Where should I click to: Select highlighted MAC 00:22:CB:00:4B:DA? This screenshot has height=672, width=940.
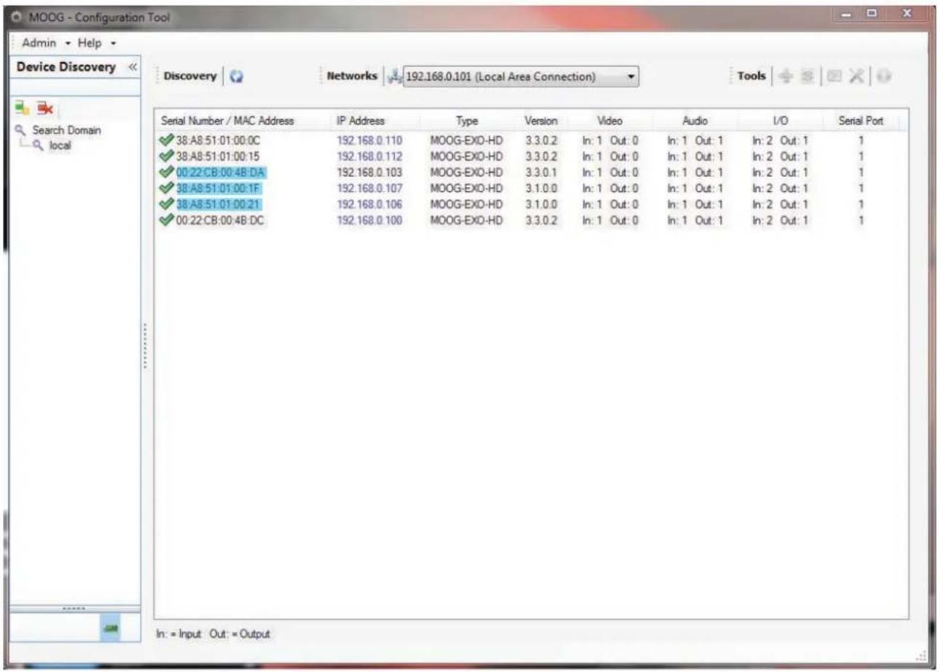(221, 173)
